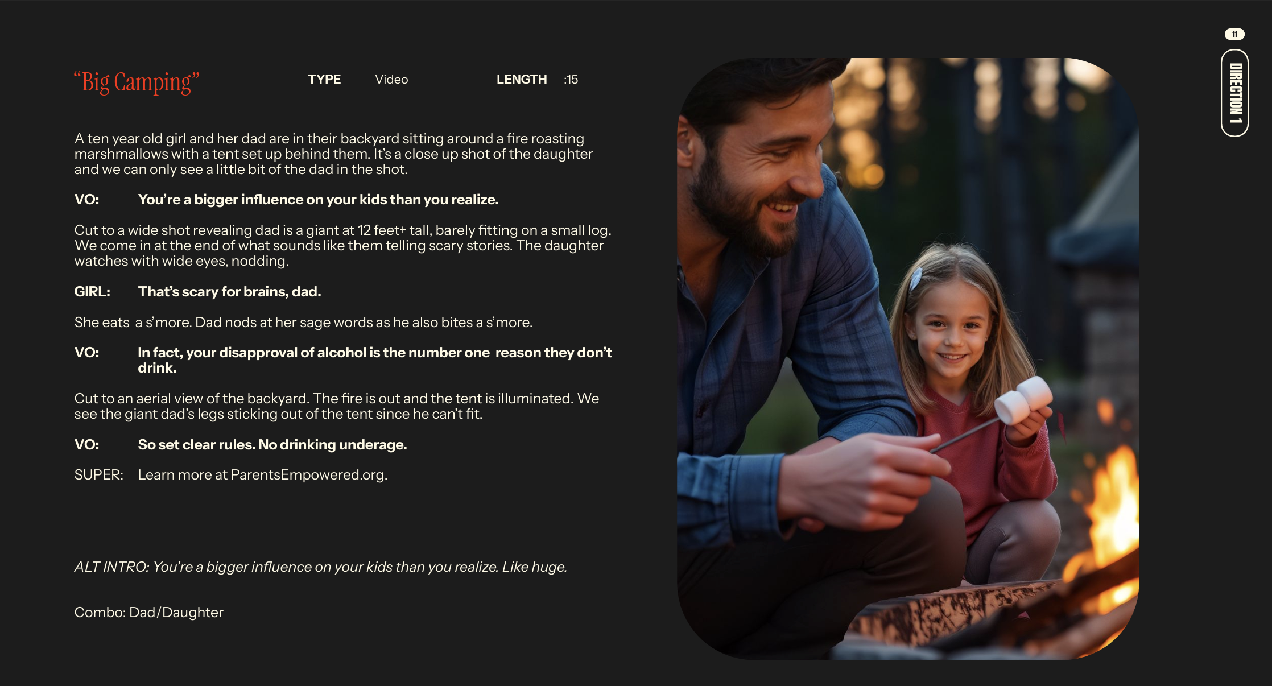Viewport: 1272px width, 686px height.
Task: Click the Combo: Dad/Daughter text
Action: coord(148,613)
